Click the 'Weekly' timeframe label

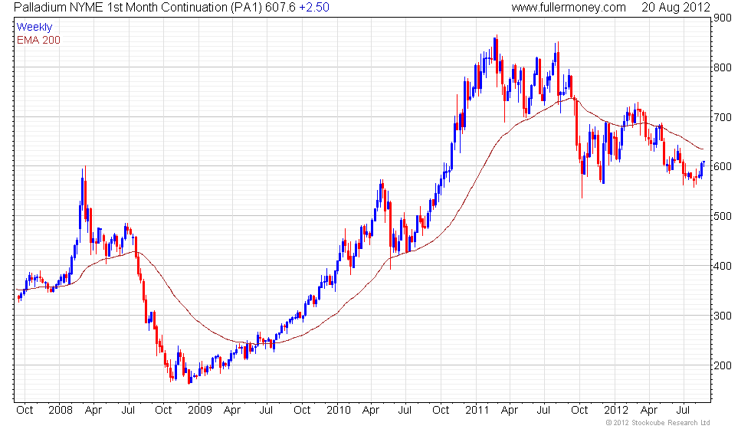pos(34,28)
